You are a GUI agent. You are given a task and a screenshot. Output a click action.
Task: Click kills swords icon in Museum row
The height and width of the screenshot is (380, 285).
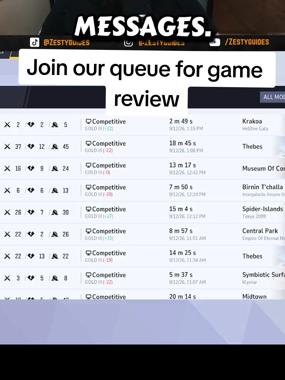[7, 169]
